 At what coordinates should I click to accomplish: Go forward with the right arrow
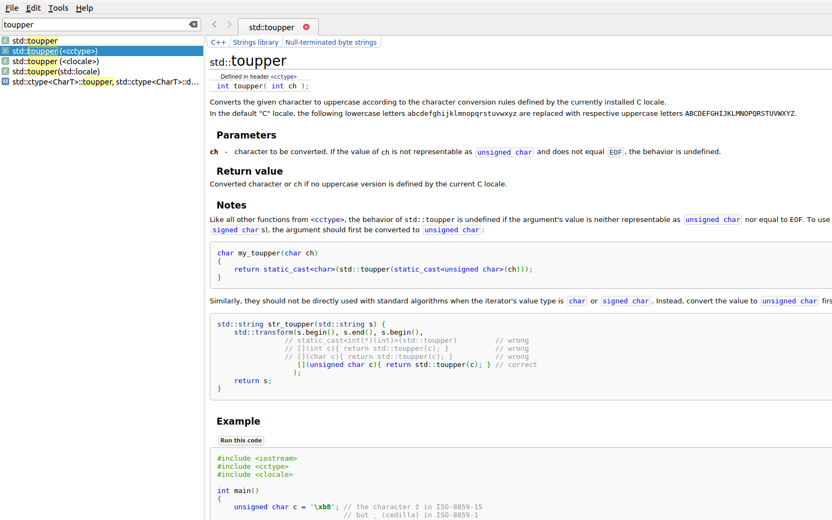click(229, 24)
